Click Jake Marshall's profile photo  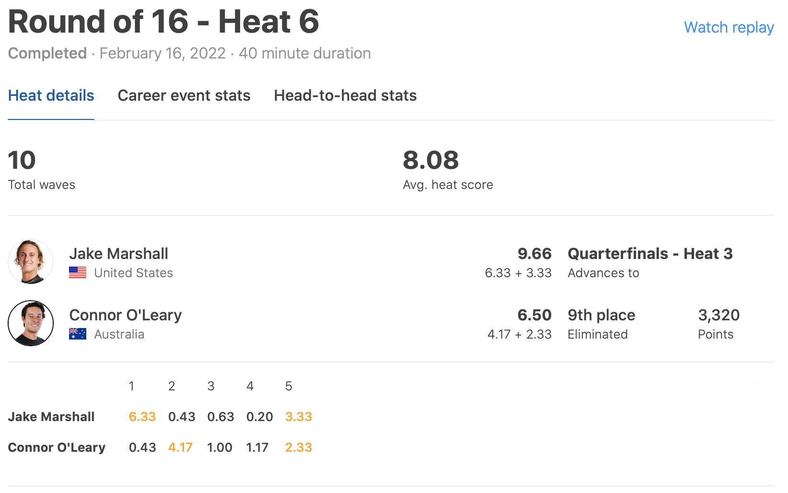pos(31,262)
